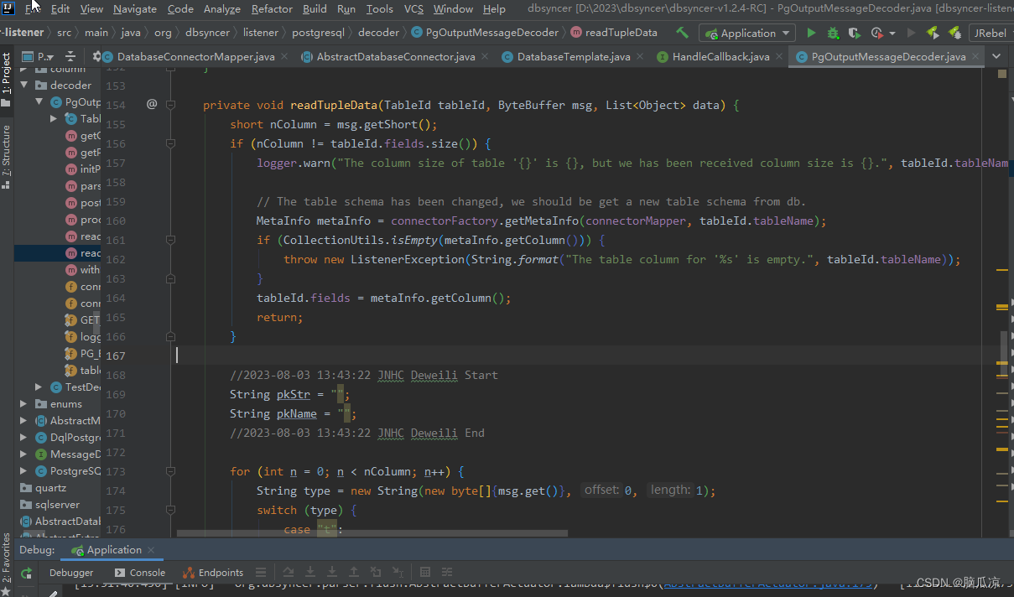Open the Code menu
The width and height of the screenshot is (1014, 597).
click(180, 8)
